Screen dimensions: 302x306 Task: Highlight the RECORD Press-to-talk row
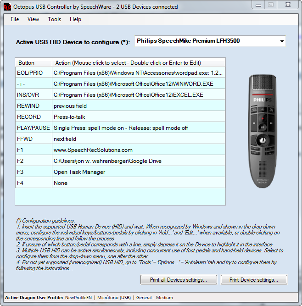[x=138, y=117]
